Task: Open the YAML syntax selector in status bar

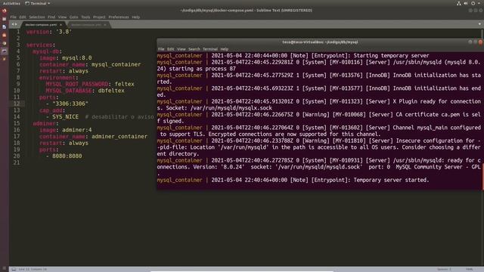Action: 469,269
